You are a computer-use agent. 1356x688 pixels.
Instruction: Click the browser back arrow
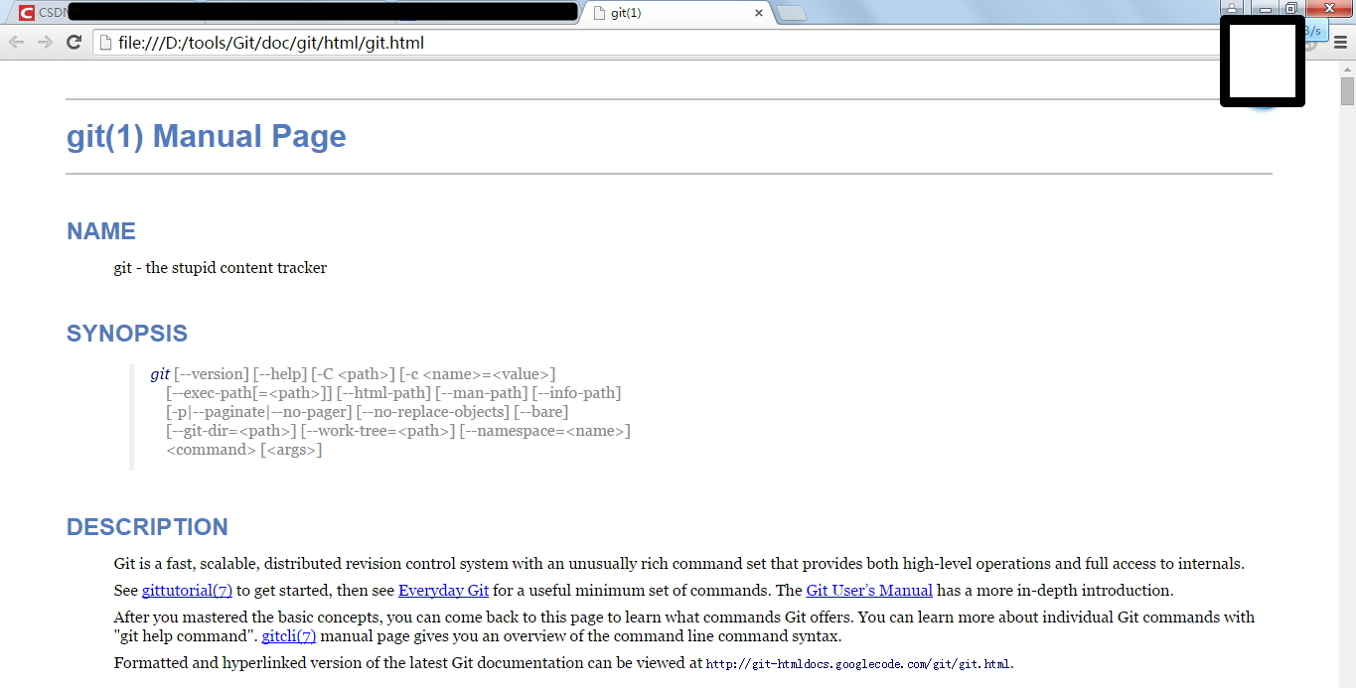coord(16,42)
